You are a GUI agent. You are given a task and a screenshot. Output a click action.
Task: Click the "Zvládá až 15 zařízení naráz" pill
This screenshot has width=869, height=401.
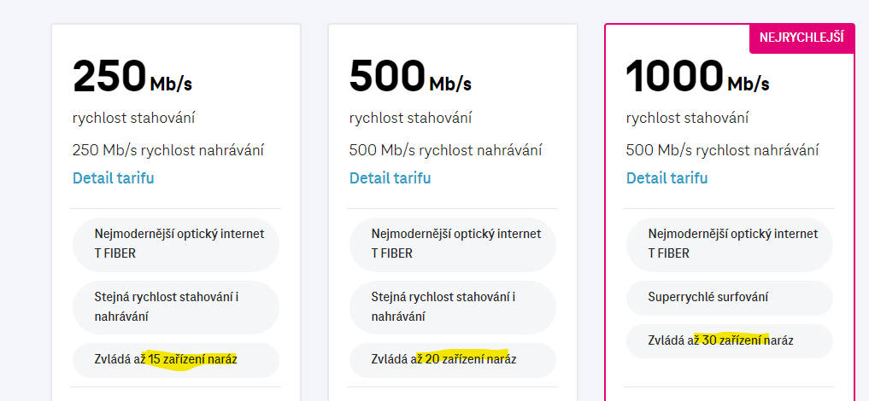tap(175, 359)
